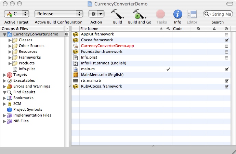
Task: Uncheck target checkbox for RubyCocoa.framework
Action: (x=226, y=87)
